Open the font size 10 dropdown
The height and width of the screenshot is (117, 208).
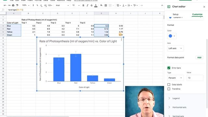point(76,6)
